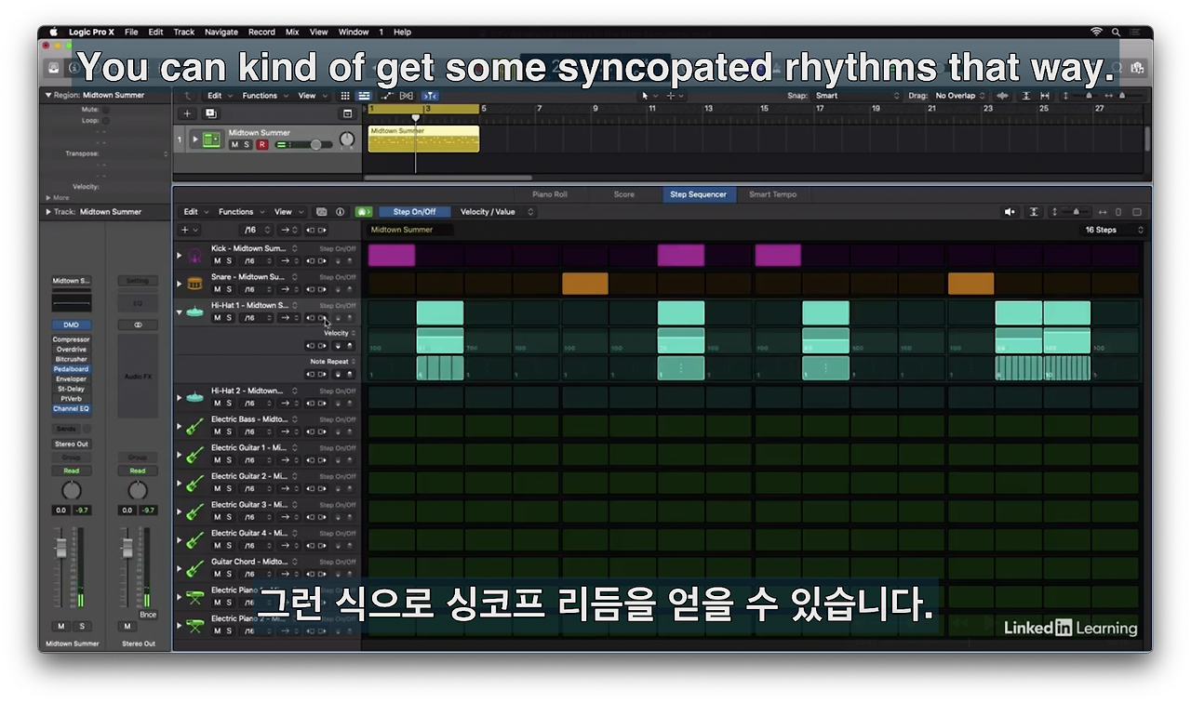Click the Snare drum instrument icon

point(194,284)
